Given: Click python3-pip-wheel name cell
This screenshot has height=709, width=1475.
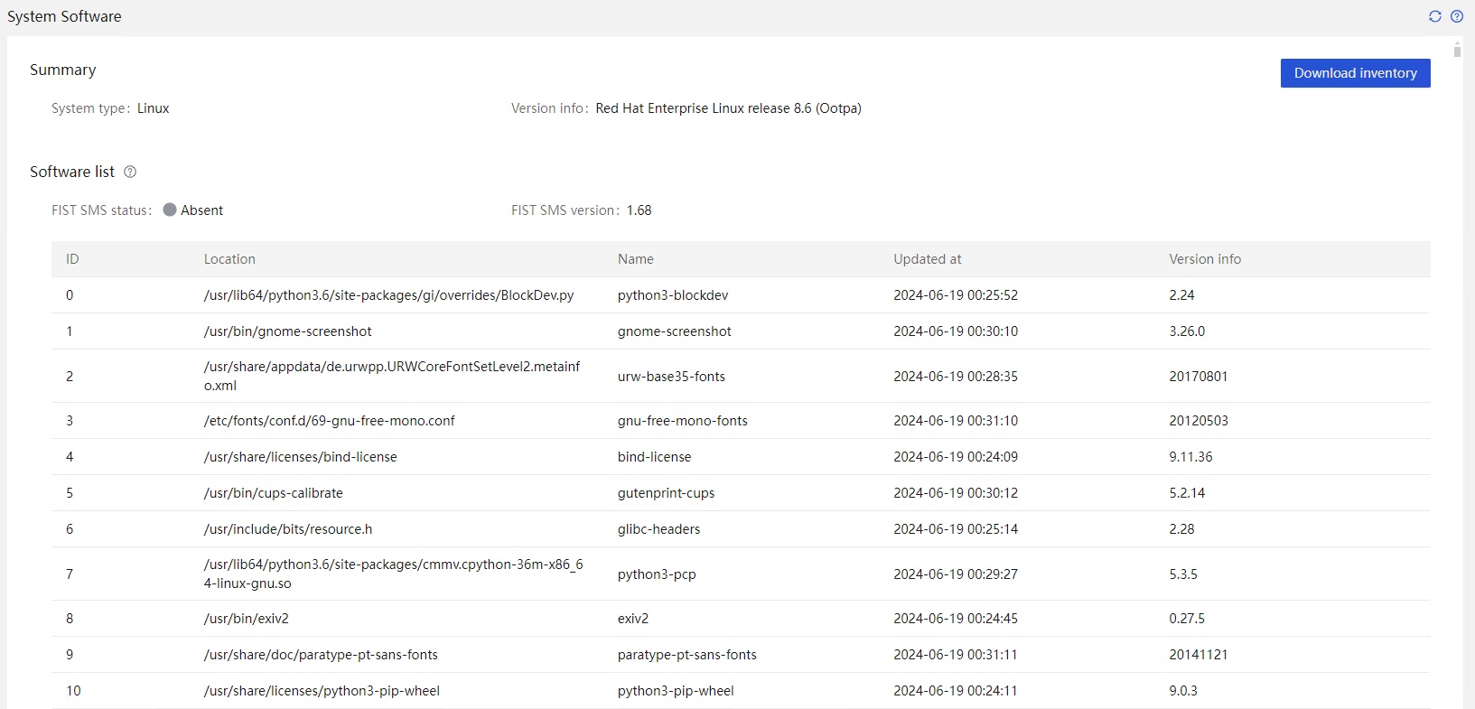Looking at the screenshot, I should click(x=676, y=691).
